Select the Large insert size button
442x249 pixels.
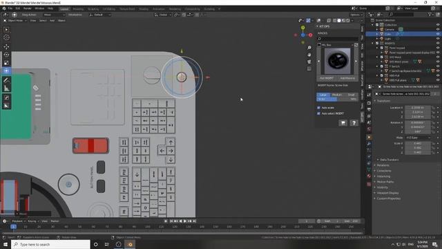323,95
